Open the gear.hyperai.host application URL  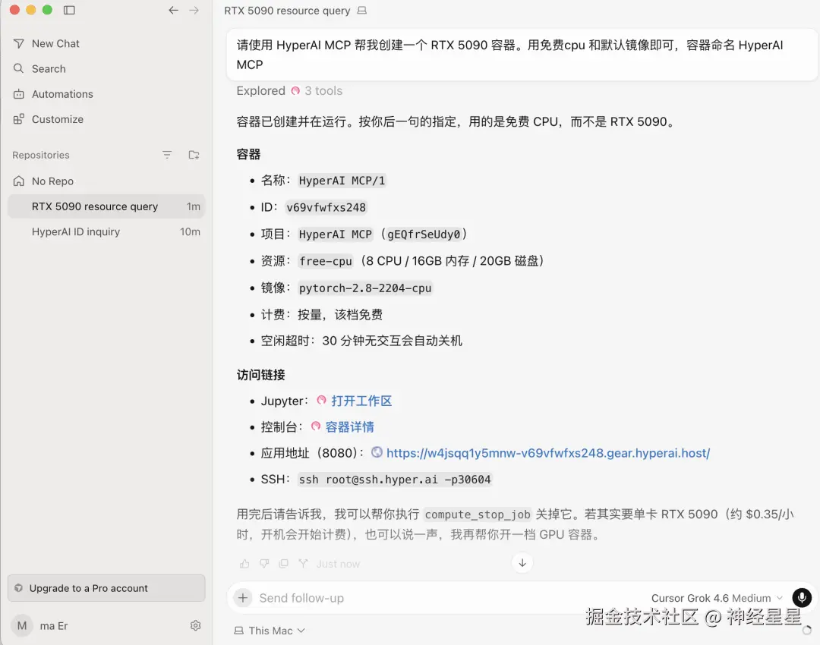(x=548, y=453)
